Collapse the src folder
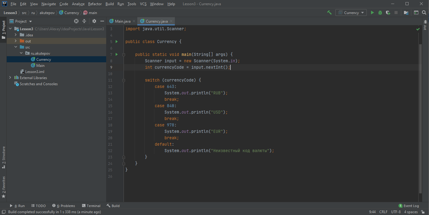The width and height of the screenshot is (429, 215). tap(16, 47)
